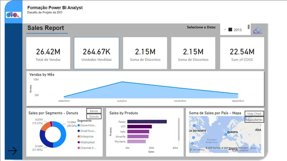Click the Selecione a Data label
The image size is (287, 161).
(x=201, y=27)
